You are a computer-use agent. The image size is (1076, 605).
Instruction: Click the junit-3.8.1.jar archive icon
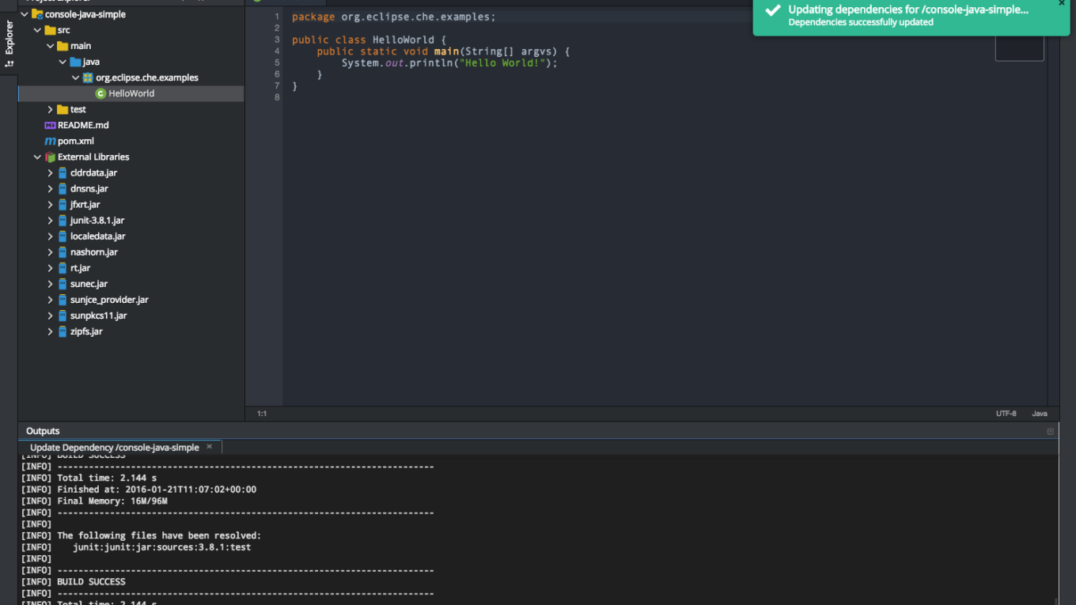pyautogui.click(x=63, y=220)
